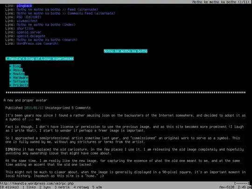Switch to the 0 elinks window tab
The image size is (252, 189).
[9, 187]
